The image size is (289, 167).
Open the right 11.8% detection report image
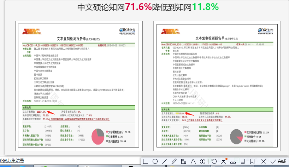pos(217,86)
